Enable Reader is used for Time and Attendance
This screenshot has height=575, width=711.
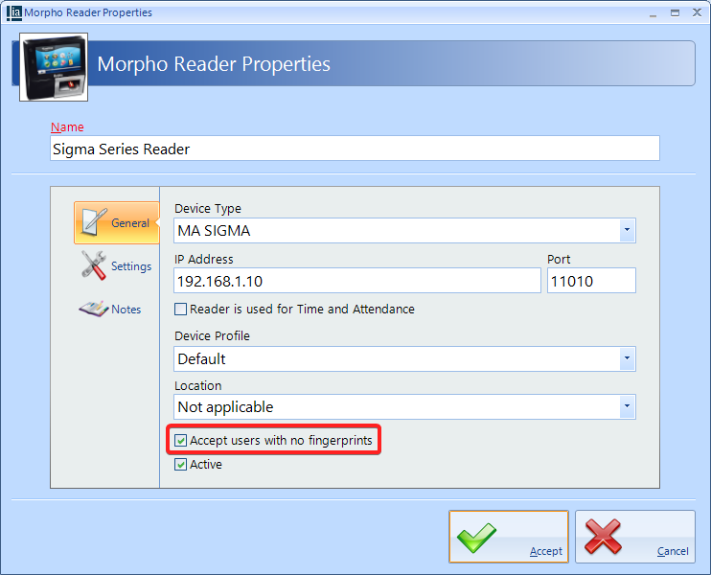click(x=180, y=310)
